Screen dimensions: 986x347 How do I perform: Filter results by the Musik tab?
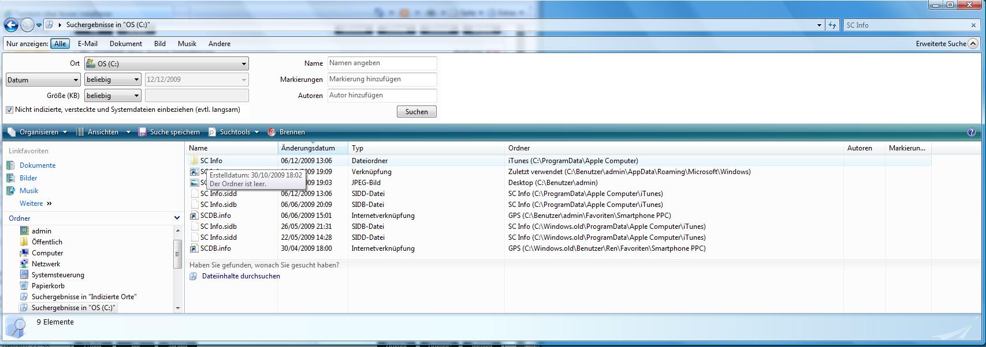pos(187,44)
